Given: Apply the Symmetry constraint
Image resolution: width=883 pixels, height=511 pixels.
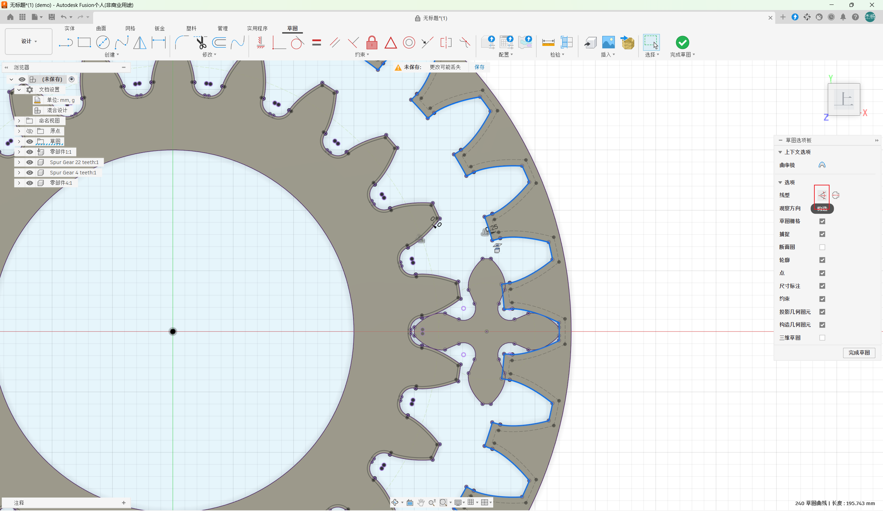Looking at the screenshot, I should click(x=446, y=42).
